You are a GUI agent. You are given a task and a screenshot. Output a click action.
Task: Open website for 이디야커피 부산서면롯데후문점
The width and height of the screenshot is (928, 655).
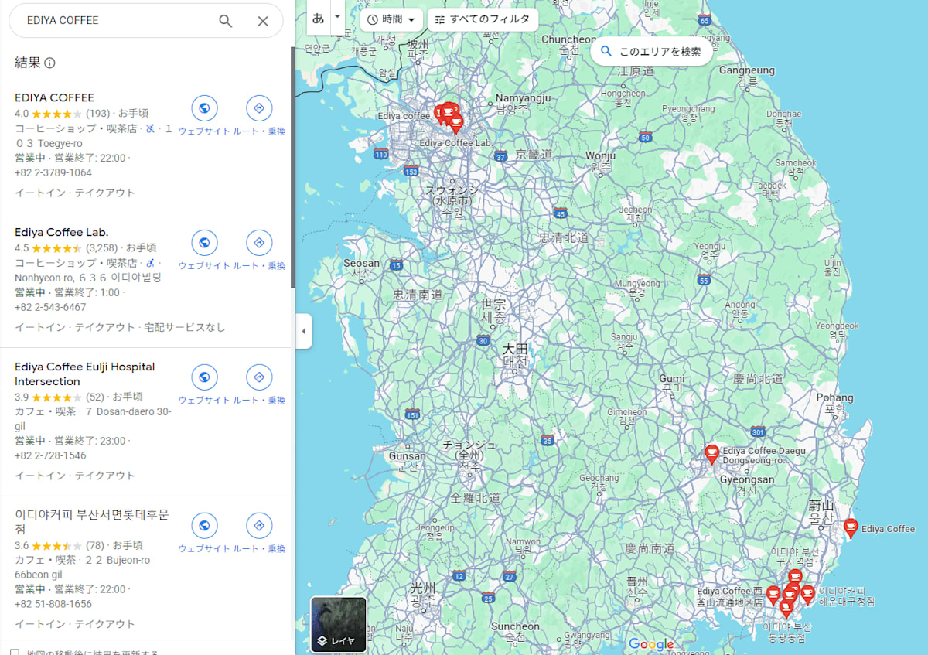click(x=204, y=526)
